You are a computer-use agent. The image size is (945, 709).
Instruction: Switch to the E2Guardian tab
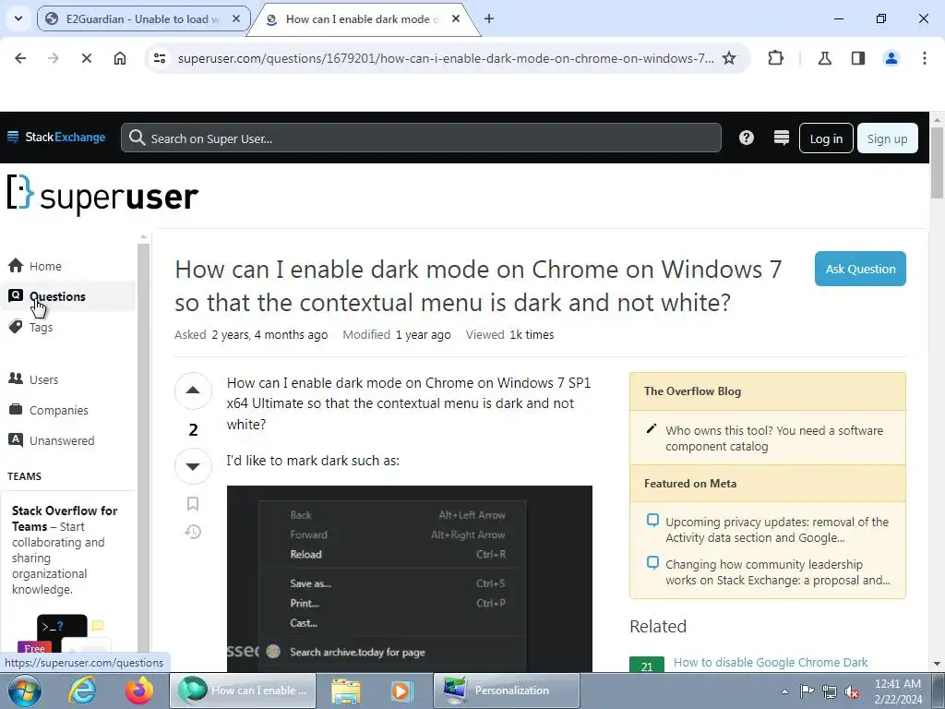143,18
